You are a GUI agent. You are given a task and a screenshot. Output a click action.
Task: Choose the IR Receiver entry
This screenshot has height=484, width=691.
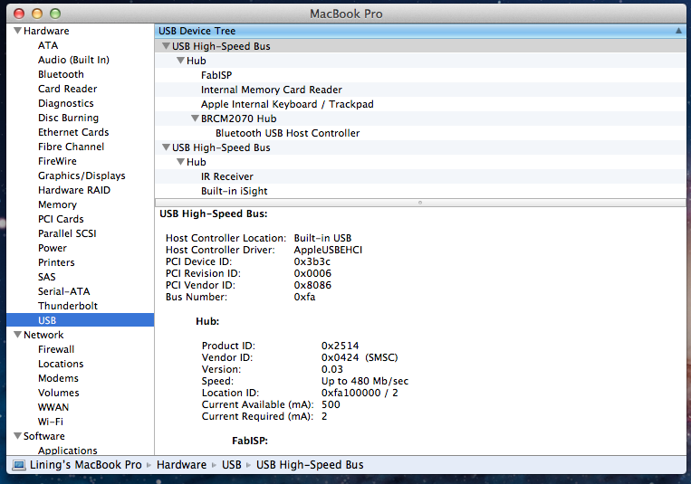coord(226,176)
